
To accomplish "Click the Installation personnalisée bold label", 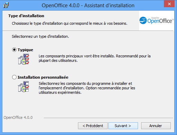I will coord(43,77).
